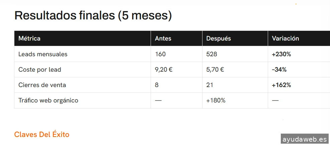The image size is (330, 145).
Task: Click the Antes column header
Action: click(x=163, y=39)
